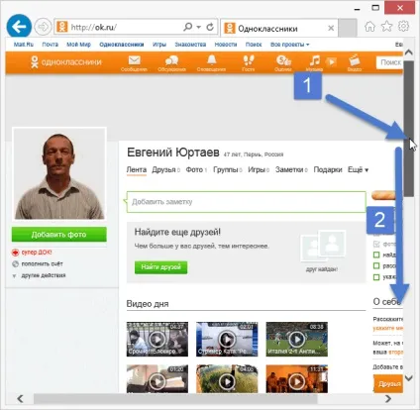
Task: Tick the third empty green checkbox
Action: (x=376, y=277)
